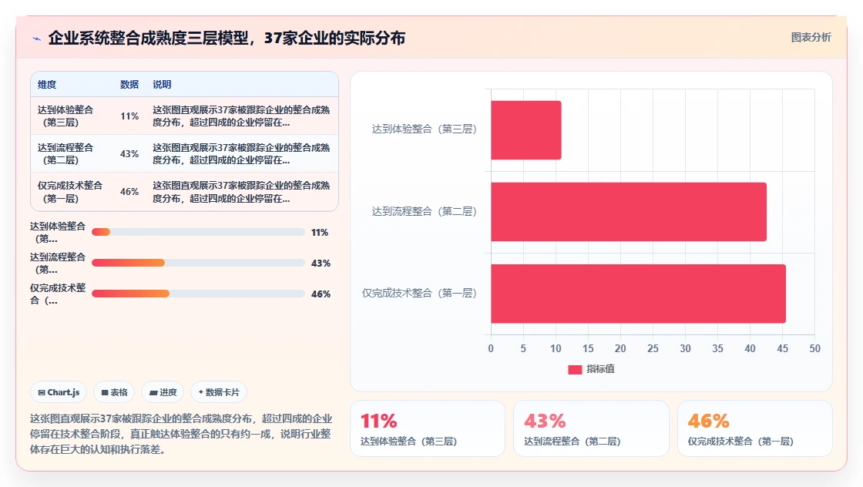Image resolution: width=863 pixels, height=487 pixels.
Task: Click the summary paragraph starting 这张图直观展示
Action: pyautogui.click(x=181, y=434)
